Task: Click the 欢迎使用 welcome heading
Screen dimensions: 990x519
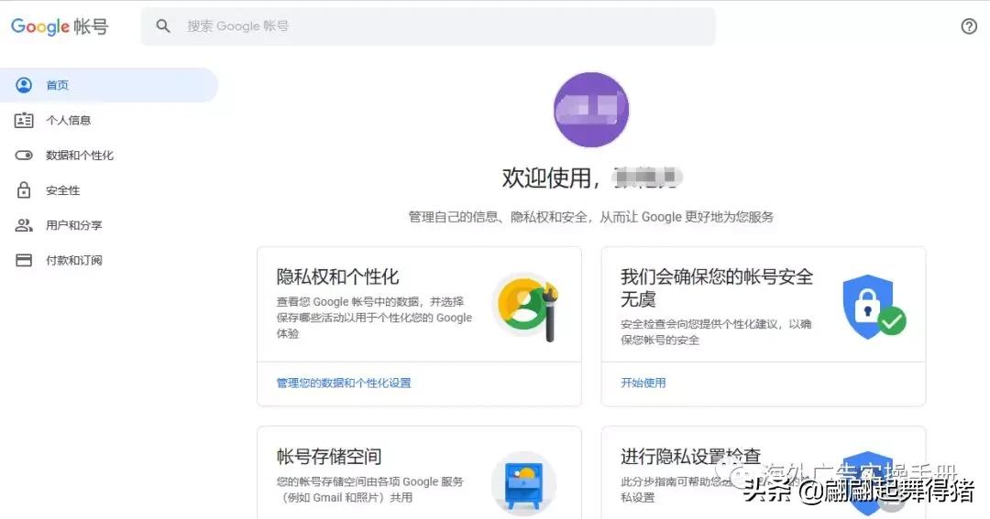Action: tap(591, 178)
